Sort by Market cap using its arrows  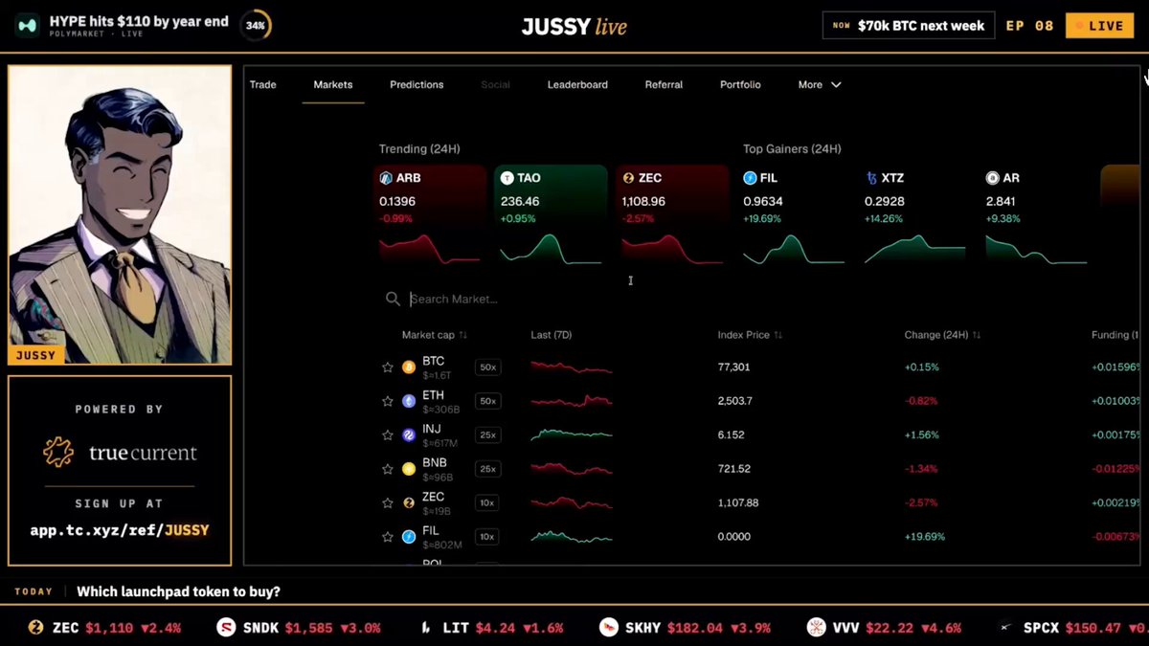tap(463, 335)
